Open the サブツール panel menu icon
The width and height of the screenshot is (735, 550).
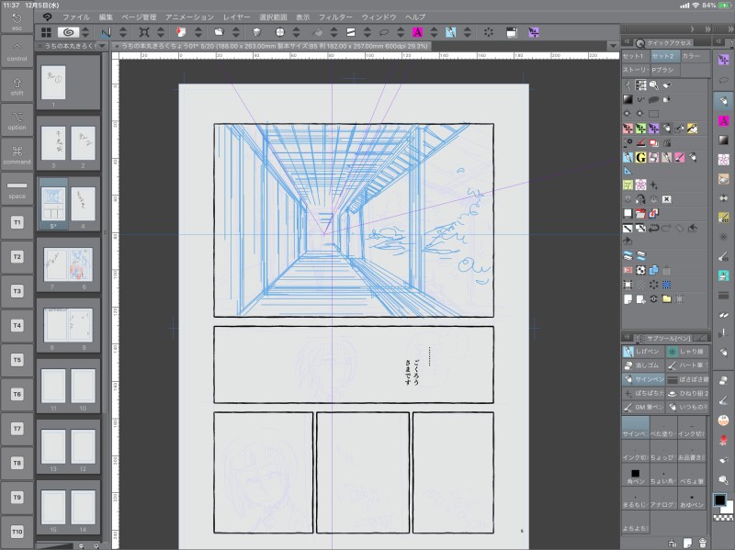pos(627,338)
